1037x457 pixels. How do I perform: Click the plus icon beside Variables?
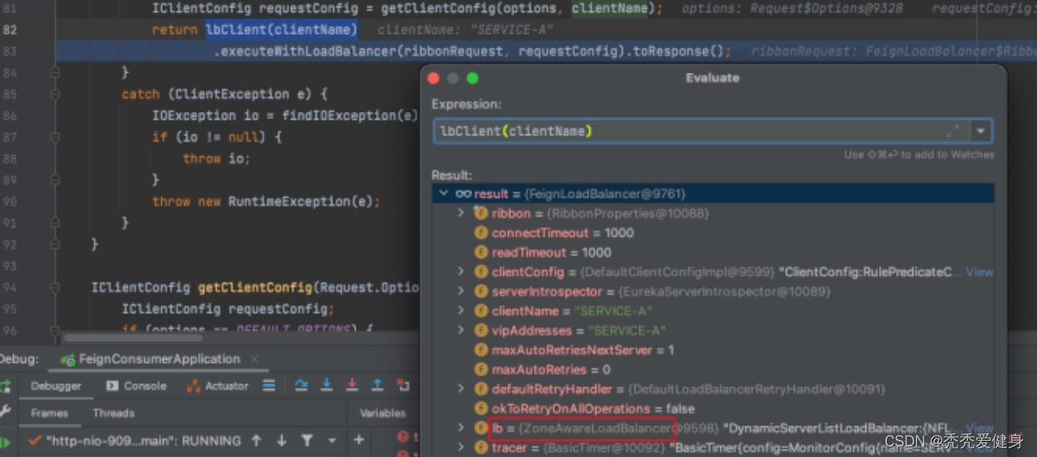pos(359,440)
